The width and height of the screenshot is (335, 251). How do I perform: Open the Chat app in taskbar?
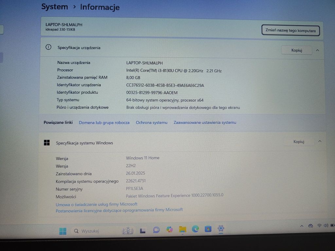click(156, 230)
